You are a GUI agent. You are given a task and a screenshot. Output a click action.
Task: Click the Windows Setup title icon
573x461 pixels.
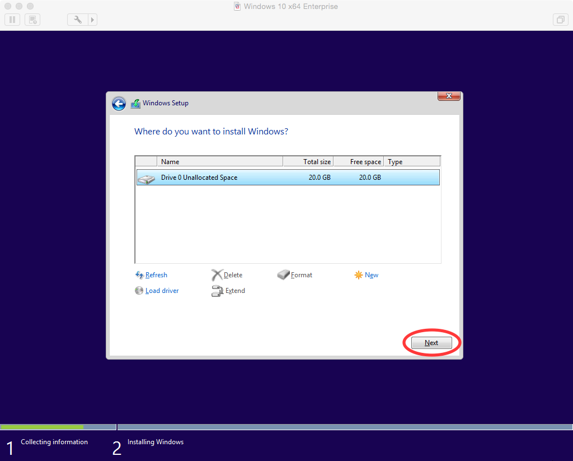(135, 104)
